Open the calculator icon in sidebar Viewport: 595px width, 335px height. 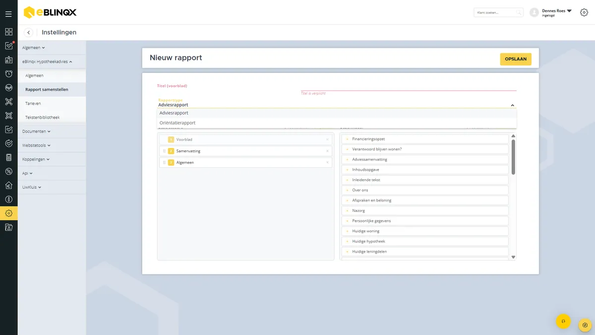(8, 157)
